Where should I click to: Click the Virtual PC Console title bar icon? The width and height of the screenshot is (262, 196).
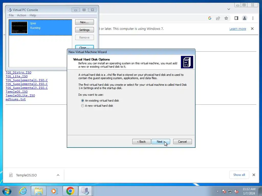click(x=10, y=10)
